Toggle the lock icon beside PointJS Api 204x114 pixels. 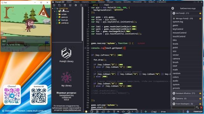click(55, 9)
